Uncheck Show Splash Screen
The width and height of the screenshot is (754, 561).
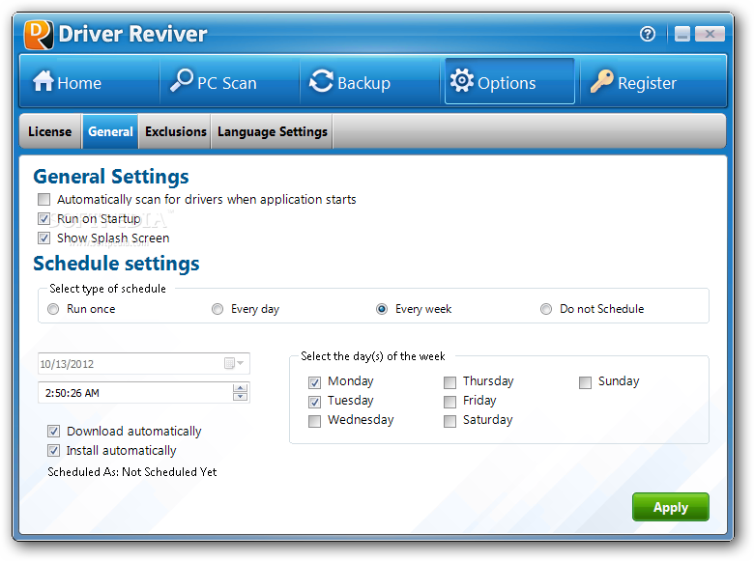pyautogui.click(x=43, y=238)
